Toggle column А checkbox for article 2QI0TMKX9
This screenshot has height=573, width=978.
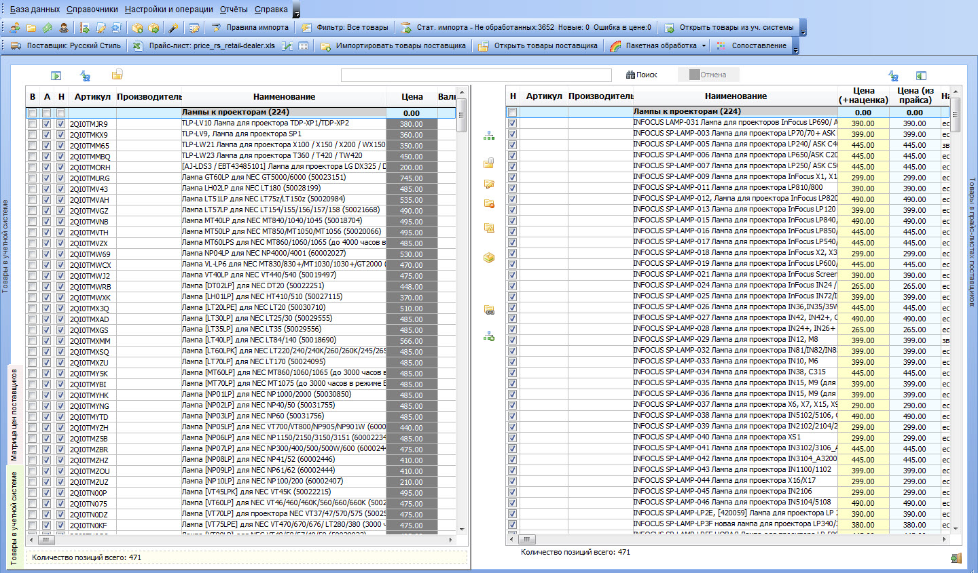(x=46, y=135)
